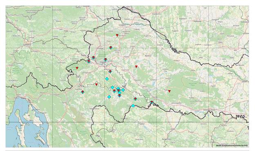Select the cyan diamond on the Bosnian border
255x151 pixels.
133,106
